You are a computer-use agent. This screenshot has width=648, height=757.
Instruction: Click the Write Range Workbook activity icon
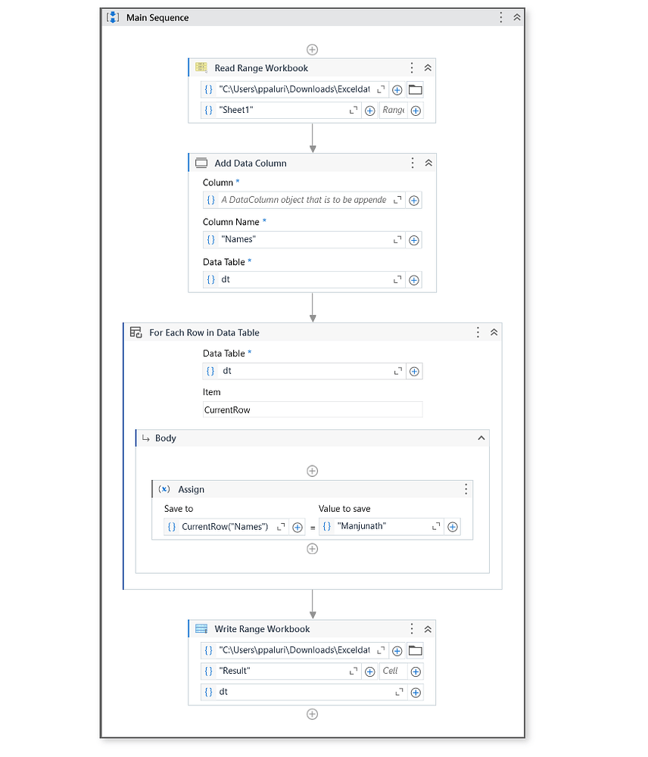[x=201, y=629]
